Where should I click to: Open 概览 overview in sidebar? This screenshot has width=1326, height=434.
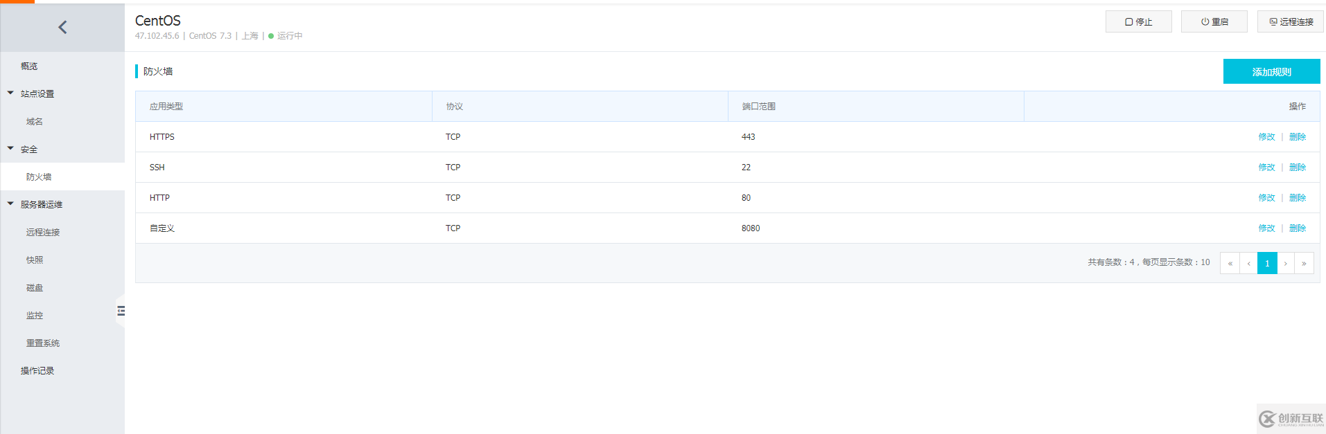(29, 66)
